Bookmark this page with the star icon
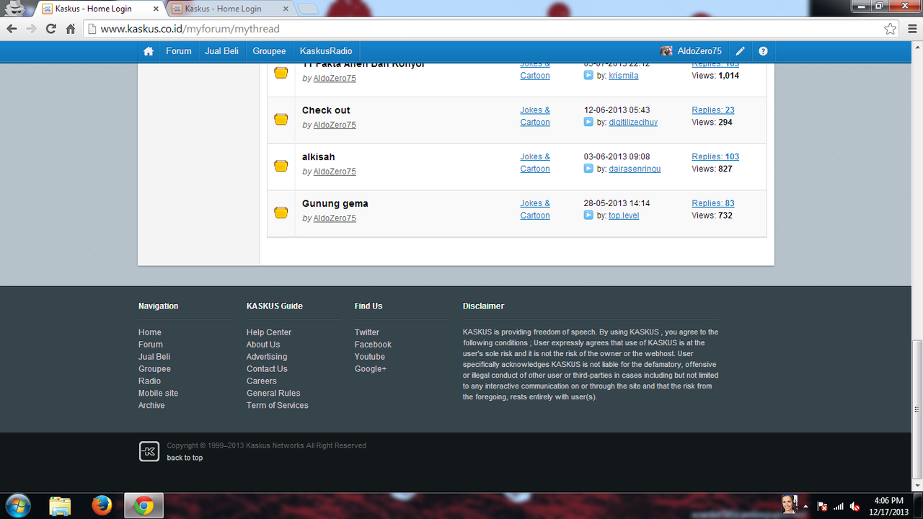 click(891, 29)
